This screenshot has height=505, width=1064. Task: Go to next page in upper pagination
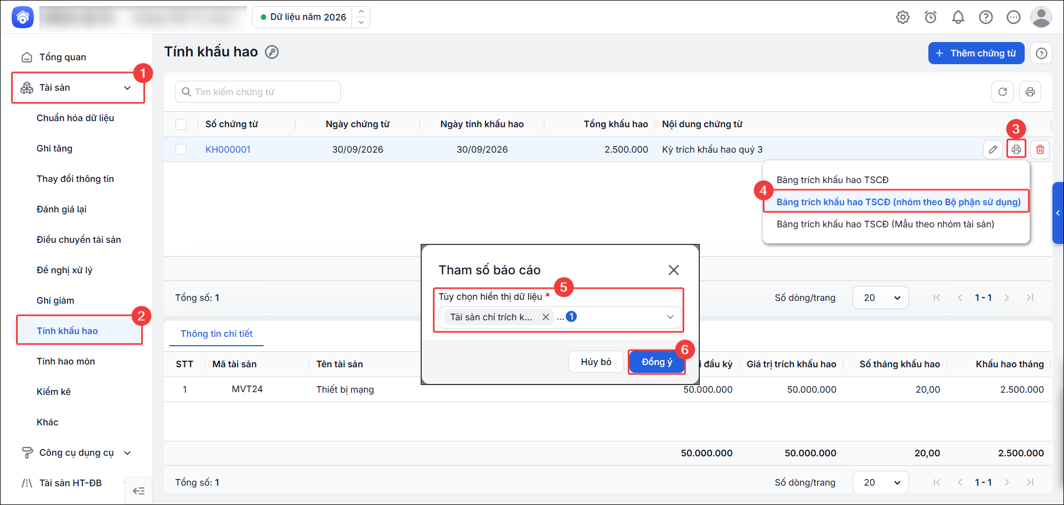tap(1007, 298)
